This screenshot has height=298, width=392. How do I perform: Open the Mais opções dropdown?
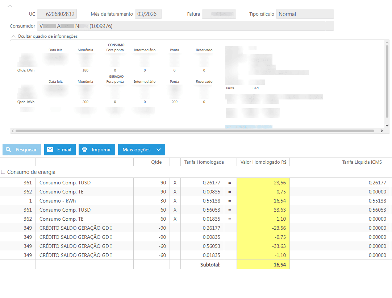point(141,150)
